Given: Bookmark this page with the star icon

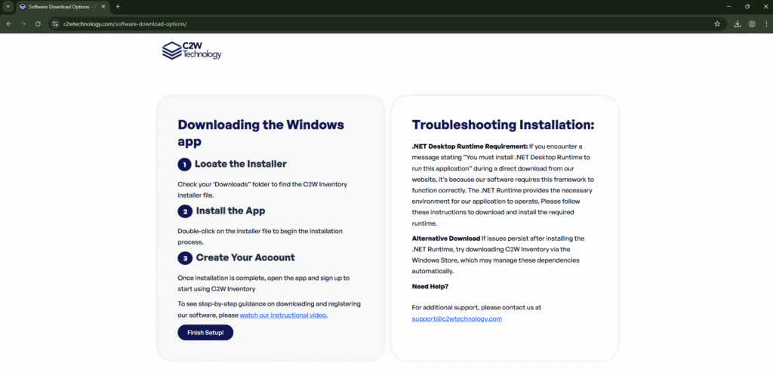Looking at the screenshot, I should (717, 23).
